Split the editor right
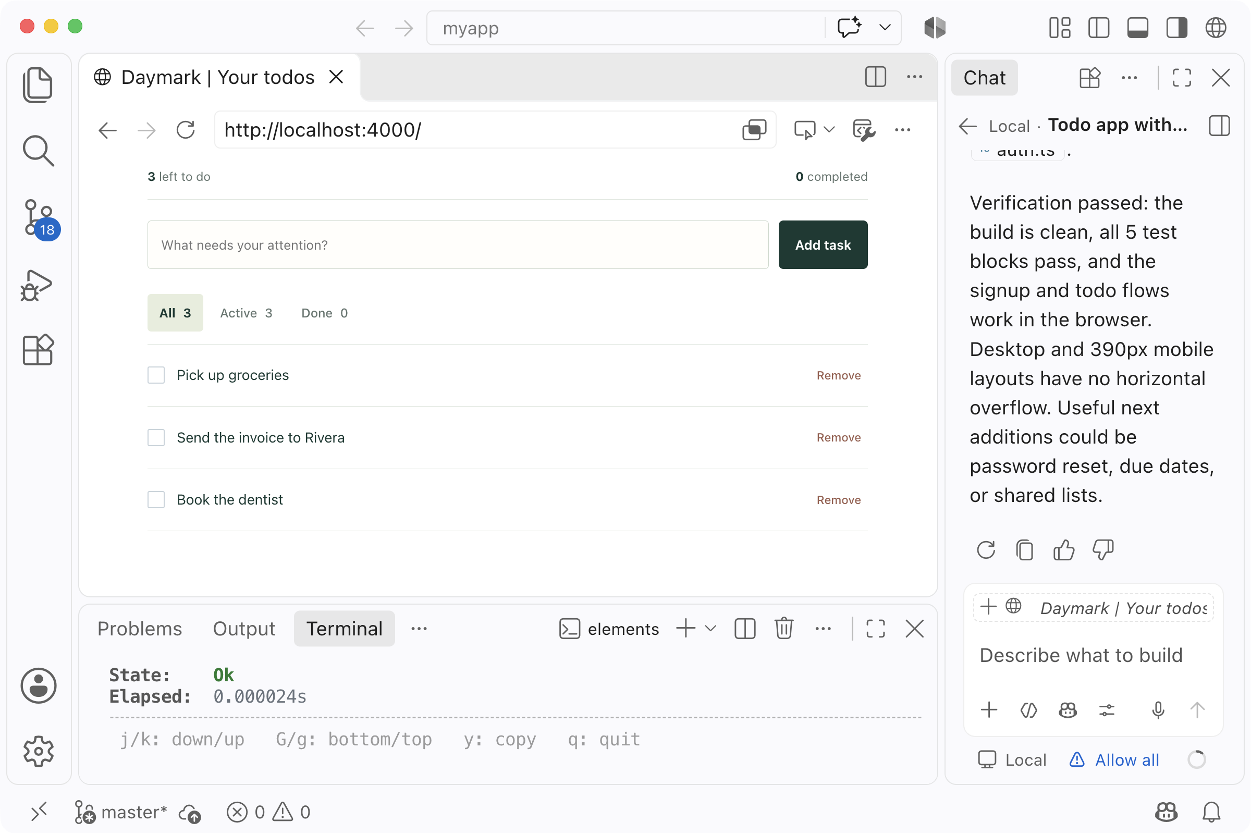This screenshot has height=834, width=1251. [876, 77]
